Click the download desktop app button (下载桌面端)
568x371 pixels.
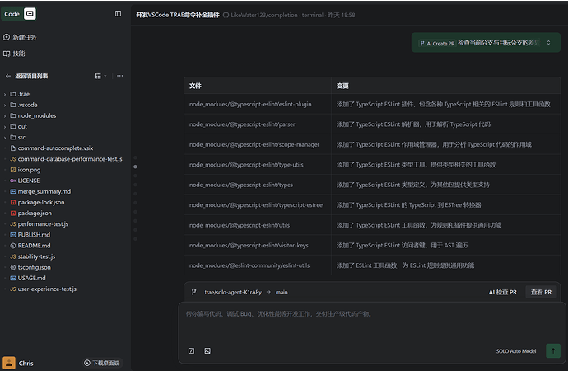pyautogui.click(x=102, y=363)
